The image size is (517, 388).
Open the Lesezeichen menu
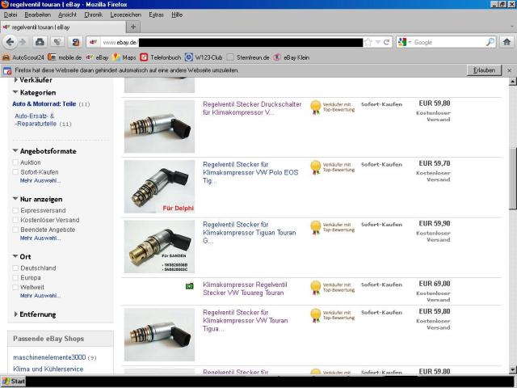point(126,15)
